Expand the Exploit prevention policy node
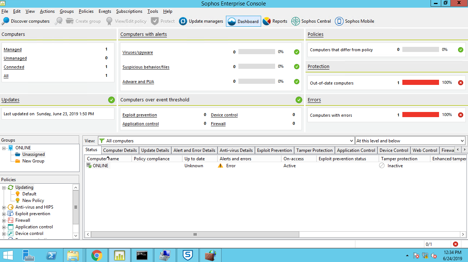This screenshot has width=468, height=262. tap(4, 214)
